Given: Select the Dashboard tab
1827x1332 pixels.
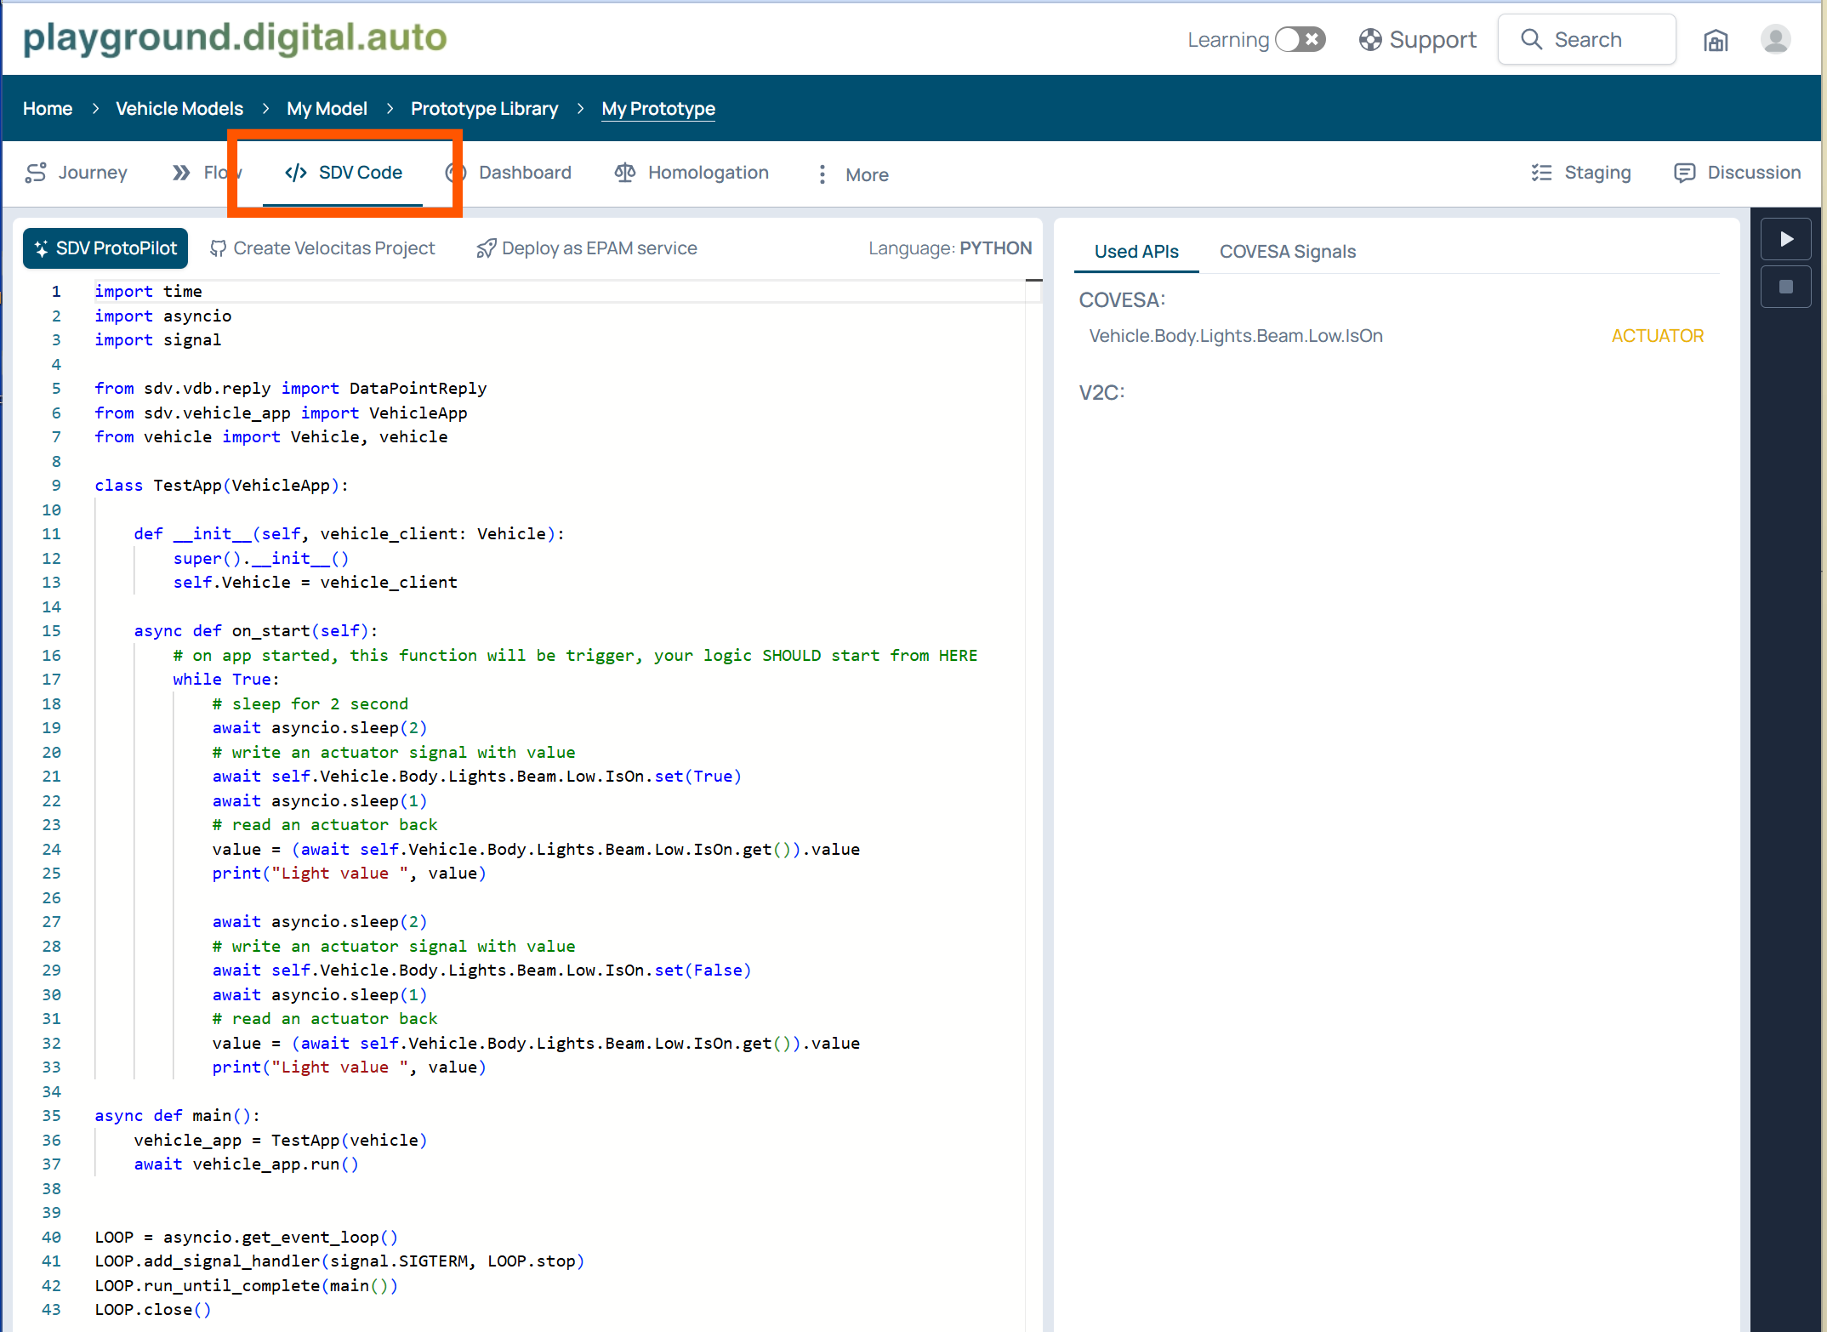Looking at the screenshot, I should tap(524, 173).
